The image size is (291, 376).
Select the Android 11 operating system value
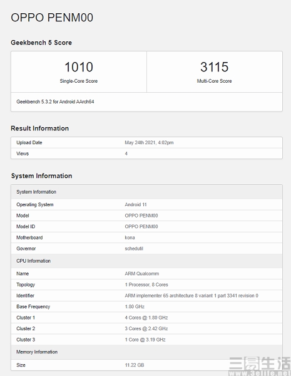coord(136,204)
